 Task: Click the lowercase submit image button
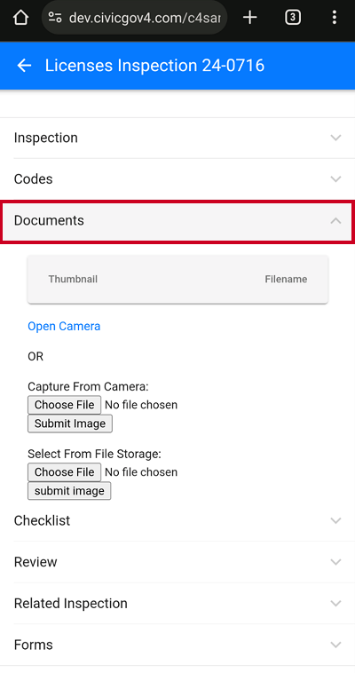coord(69,491)
